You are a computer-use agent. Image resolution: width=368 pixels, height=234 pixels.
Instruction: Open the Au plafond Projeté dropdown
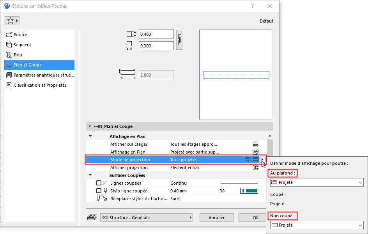317,182
